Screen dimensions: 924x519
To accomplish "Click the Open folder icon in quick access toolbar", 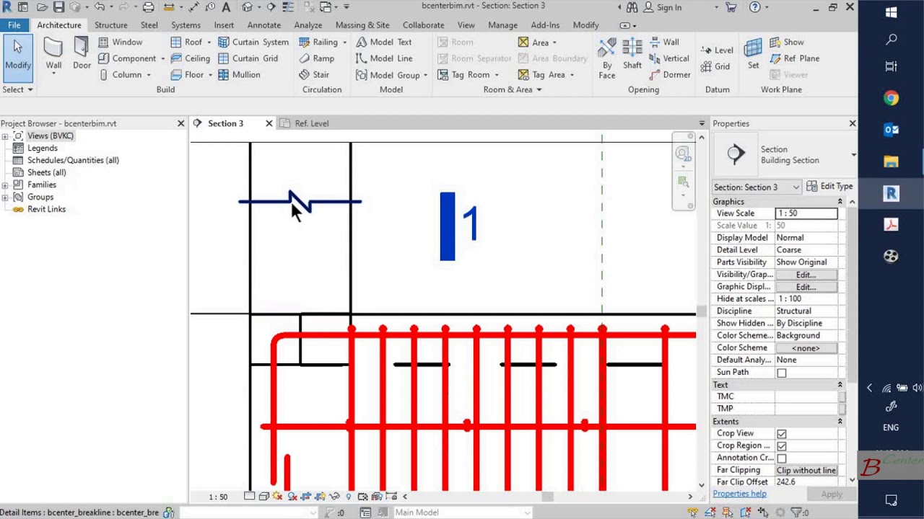I will pos(43,7).
